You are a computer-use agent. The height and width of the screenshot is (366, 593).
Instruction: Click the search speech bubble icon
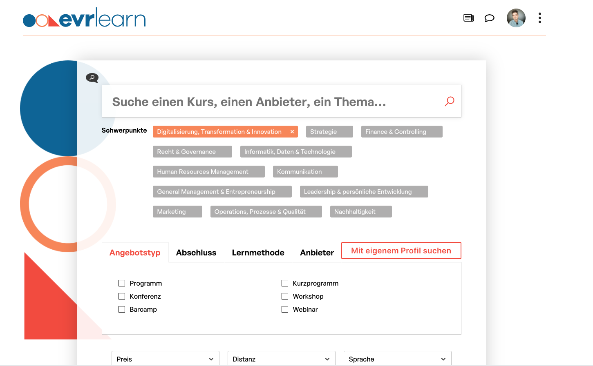(92, 78)
